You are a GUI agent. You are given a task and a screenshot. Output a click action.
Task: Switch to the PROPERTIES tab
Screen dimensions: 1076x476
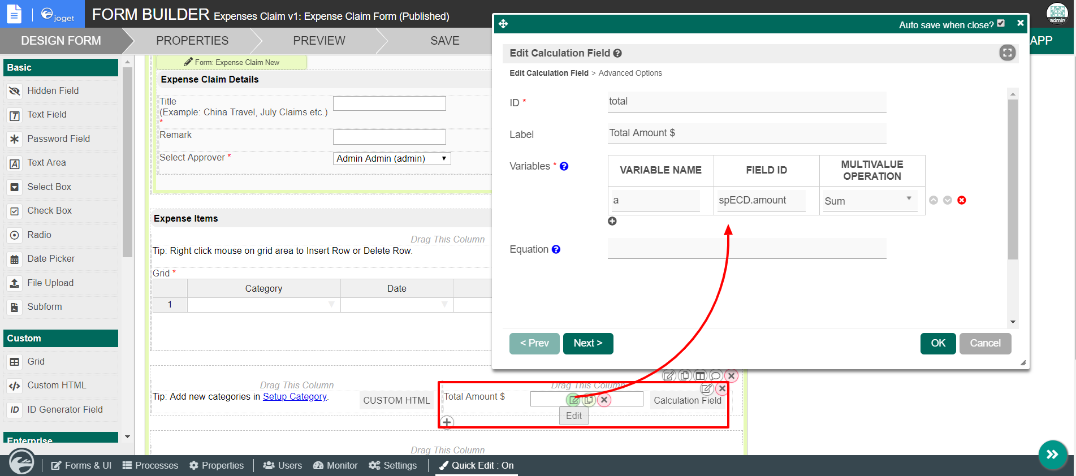pos(192,41)
